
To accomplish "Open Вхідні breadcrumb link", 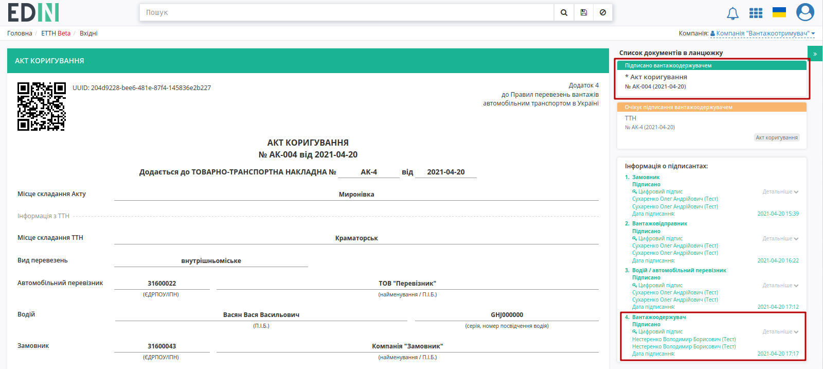I will [x=88, y=33].
